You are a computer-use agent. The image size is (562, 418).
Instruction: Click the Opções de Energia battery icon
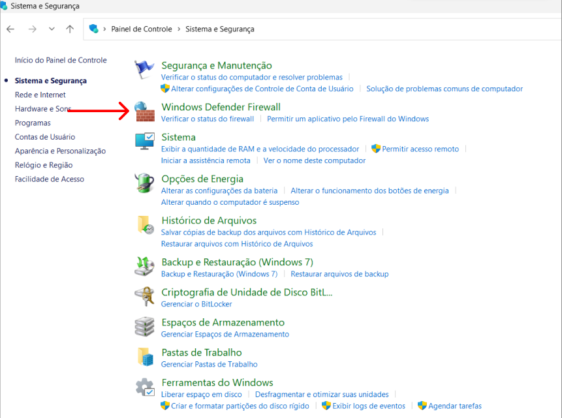(x=145, y=184)
